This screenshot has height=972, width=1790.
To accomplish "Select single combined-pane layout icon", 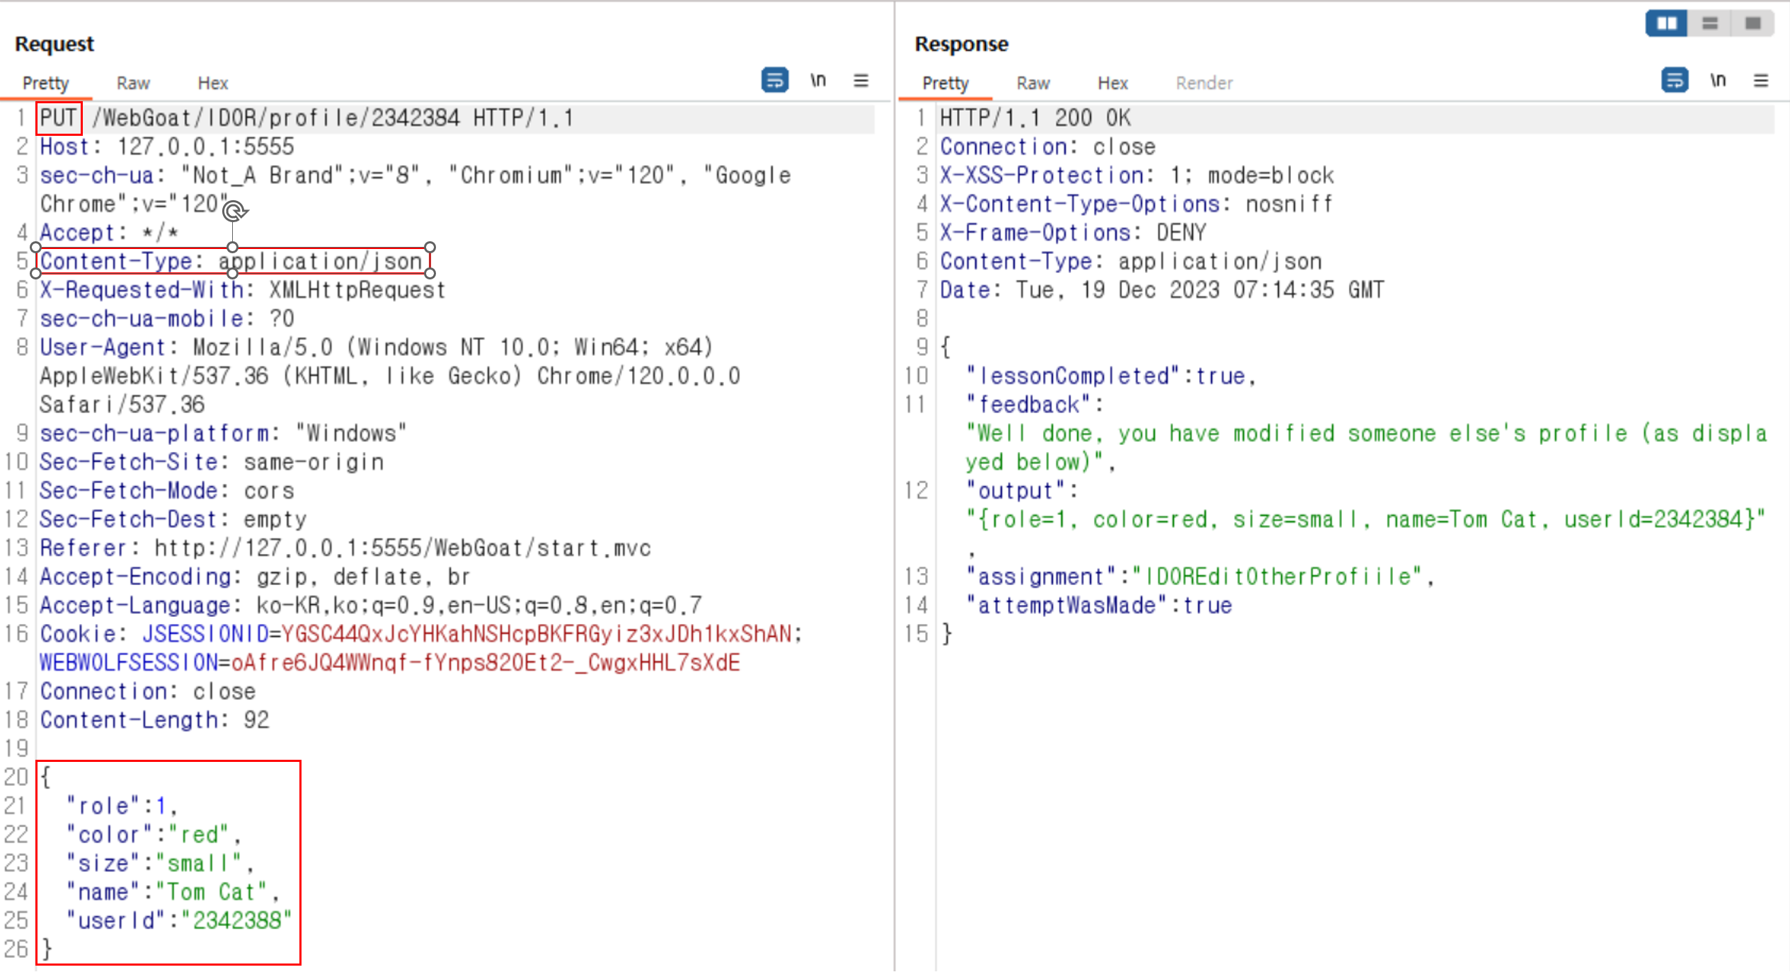I will click(1752, 23).
